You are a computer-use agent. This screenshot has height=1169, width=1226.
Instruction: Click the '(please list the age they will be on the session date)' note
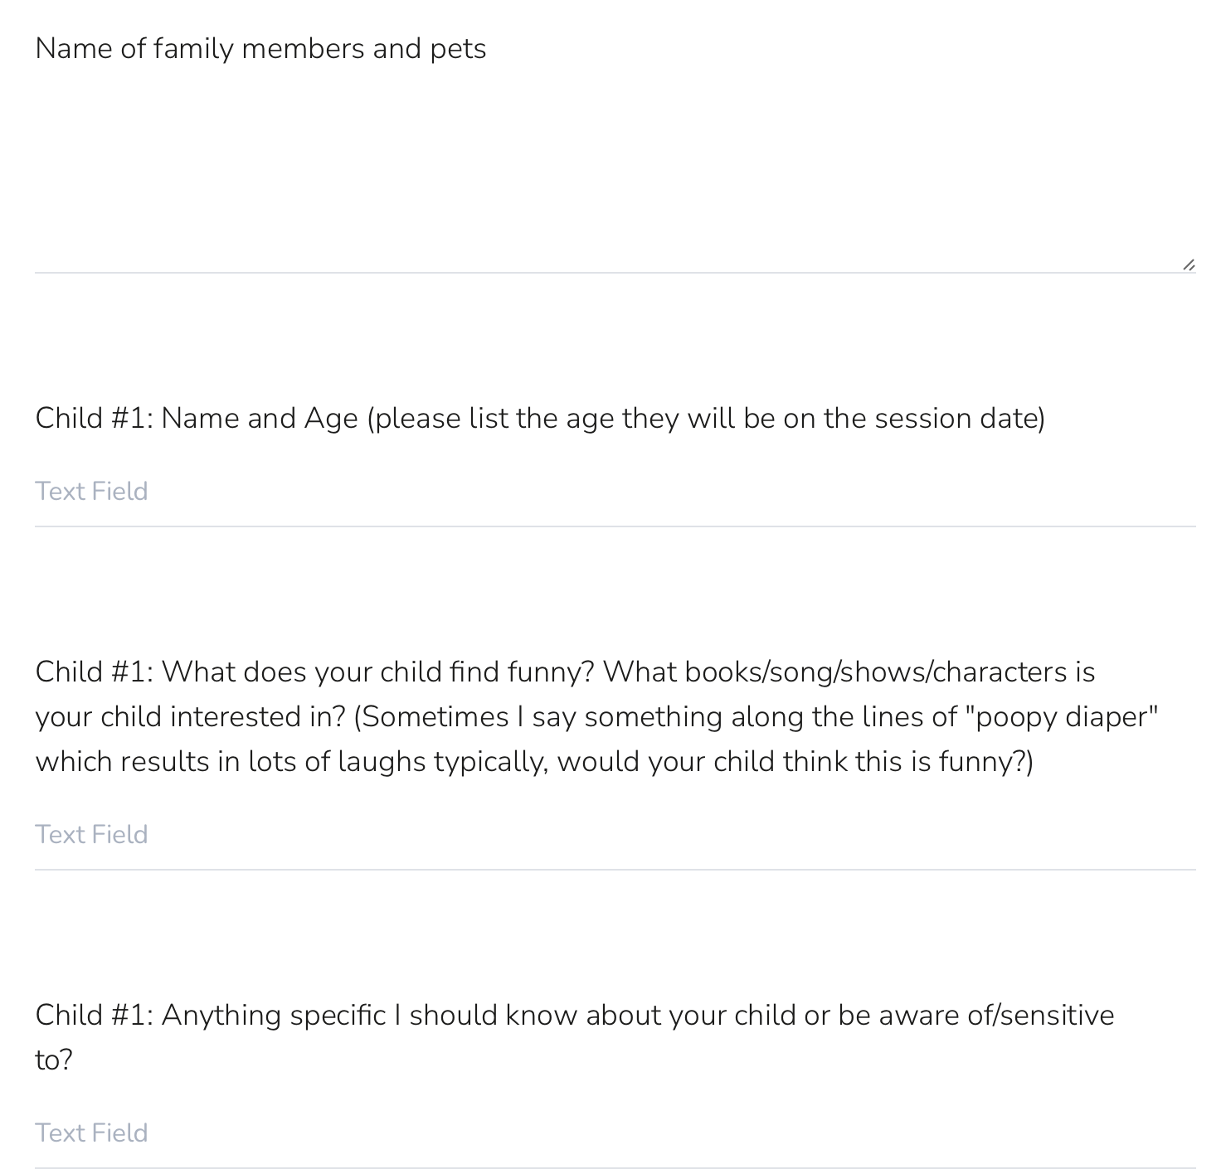click(706, 419)
